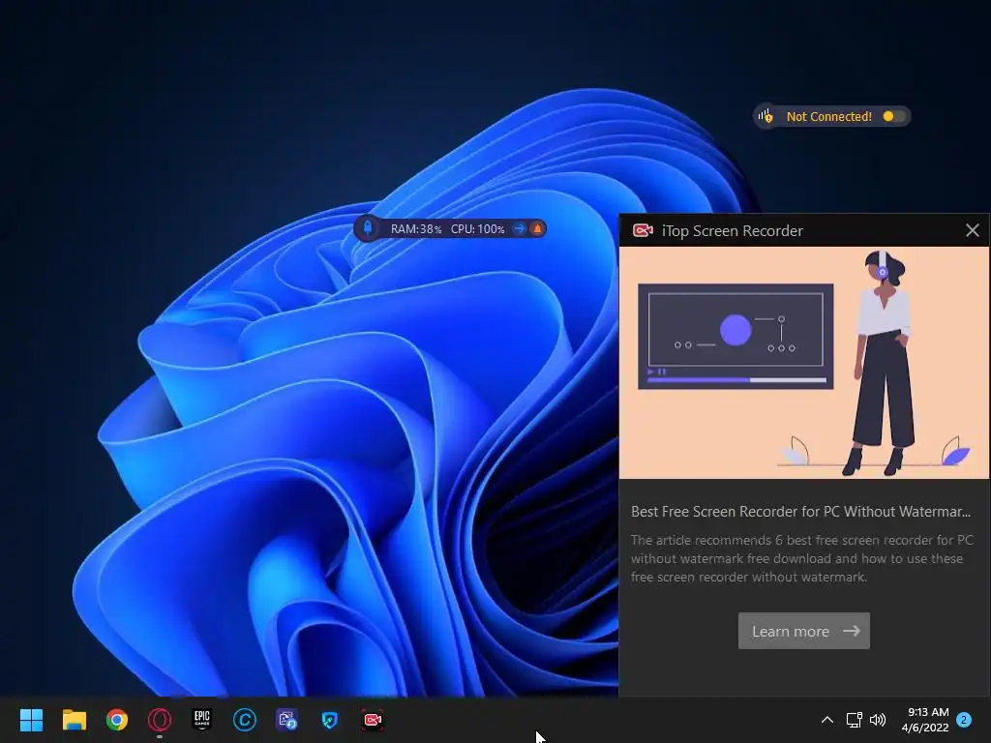
Task: Toggle the VPN Not Connected switch
Action: [x=893, y=116]
